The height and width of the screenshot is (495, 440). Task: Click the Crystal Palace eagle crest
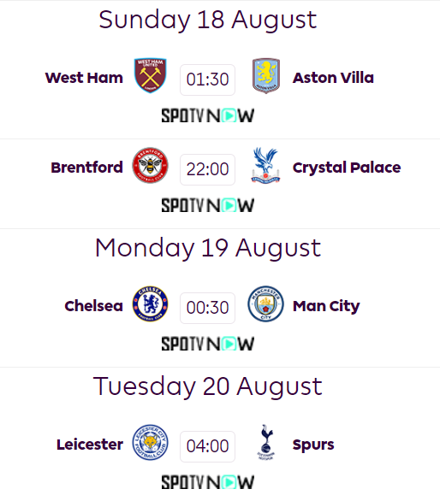265,165
